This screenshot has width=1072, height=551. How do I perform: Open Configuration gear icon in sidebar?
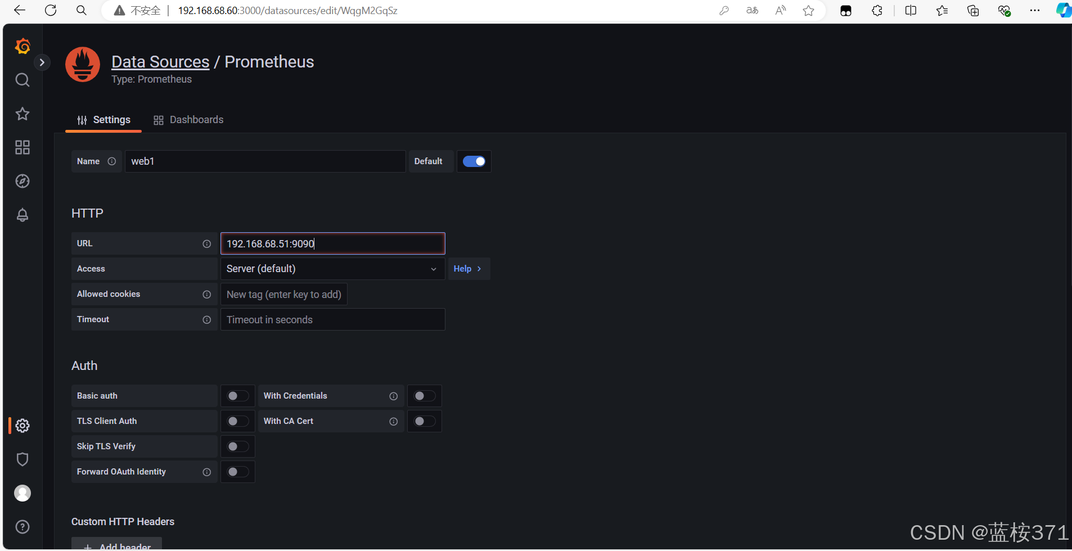point(22,426)
